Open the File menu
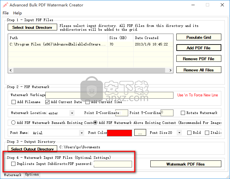Image resolution: width=230 pixels, height=179 pixels. coord(5,13)
